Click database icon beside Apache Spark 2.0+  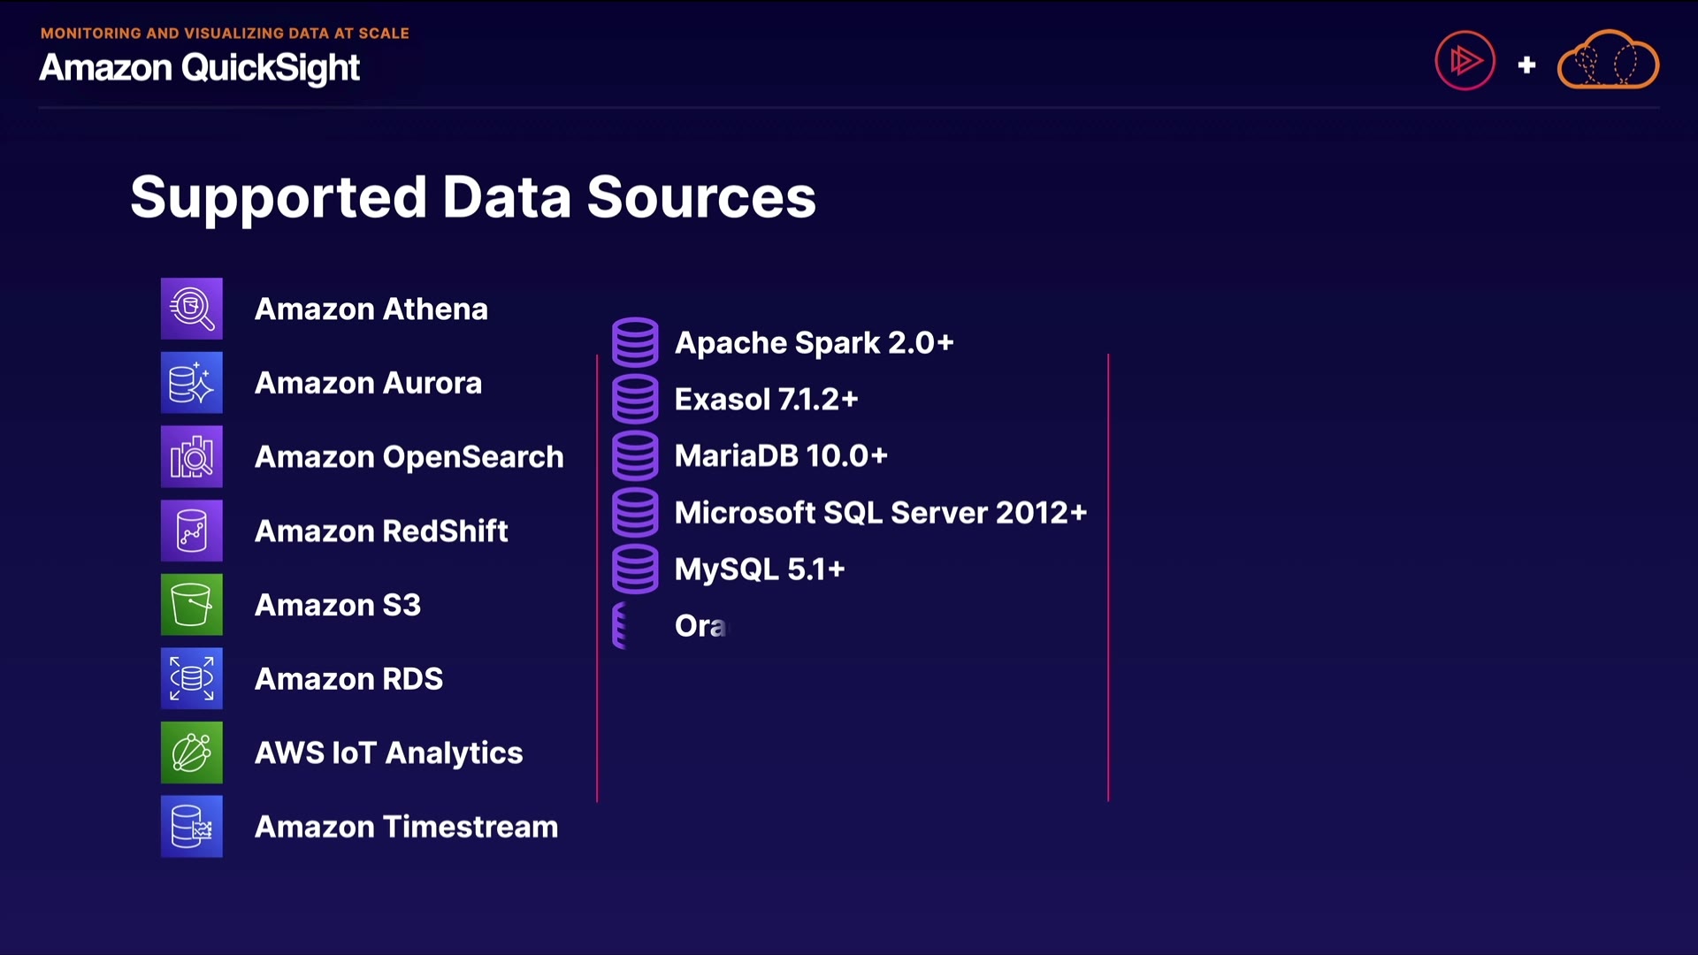(635, 342)
